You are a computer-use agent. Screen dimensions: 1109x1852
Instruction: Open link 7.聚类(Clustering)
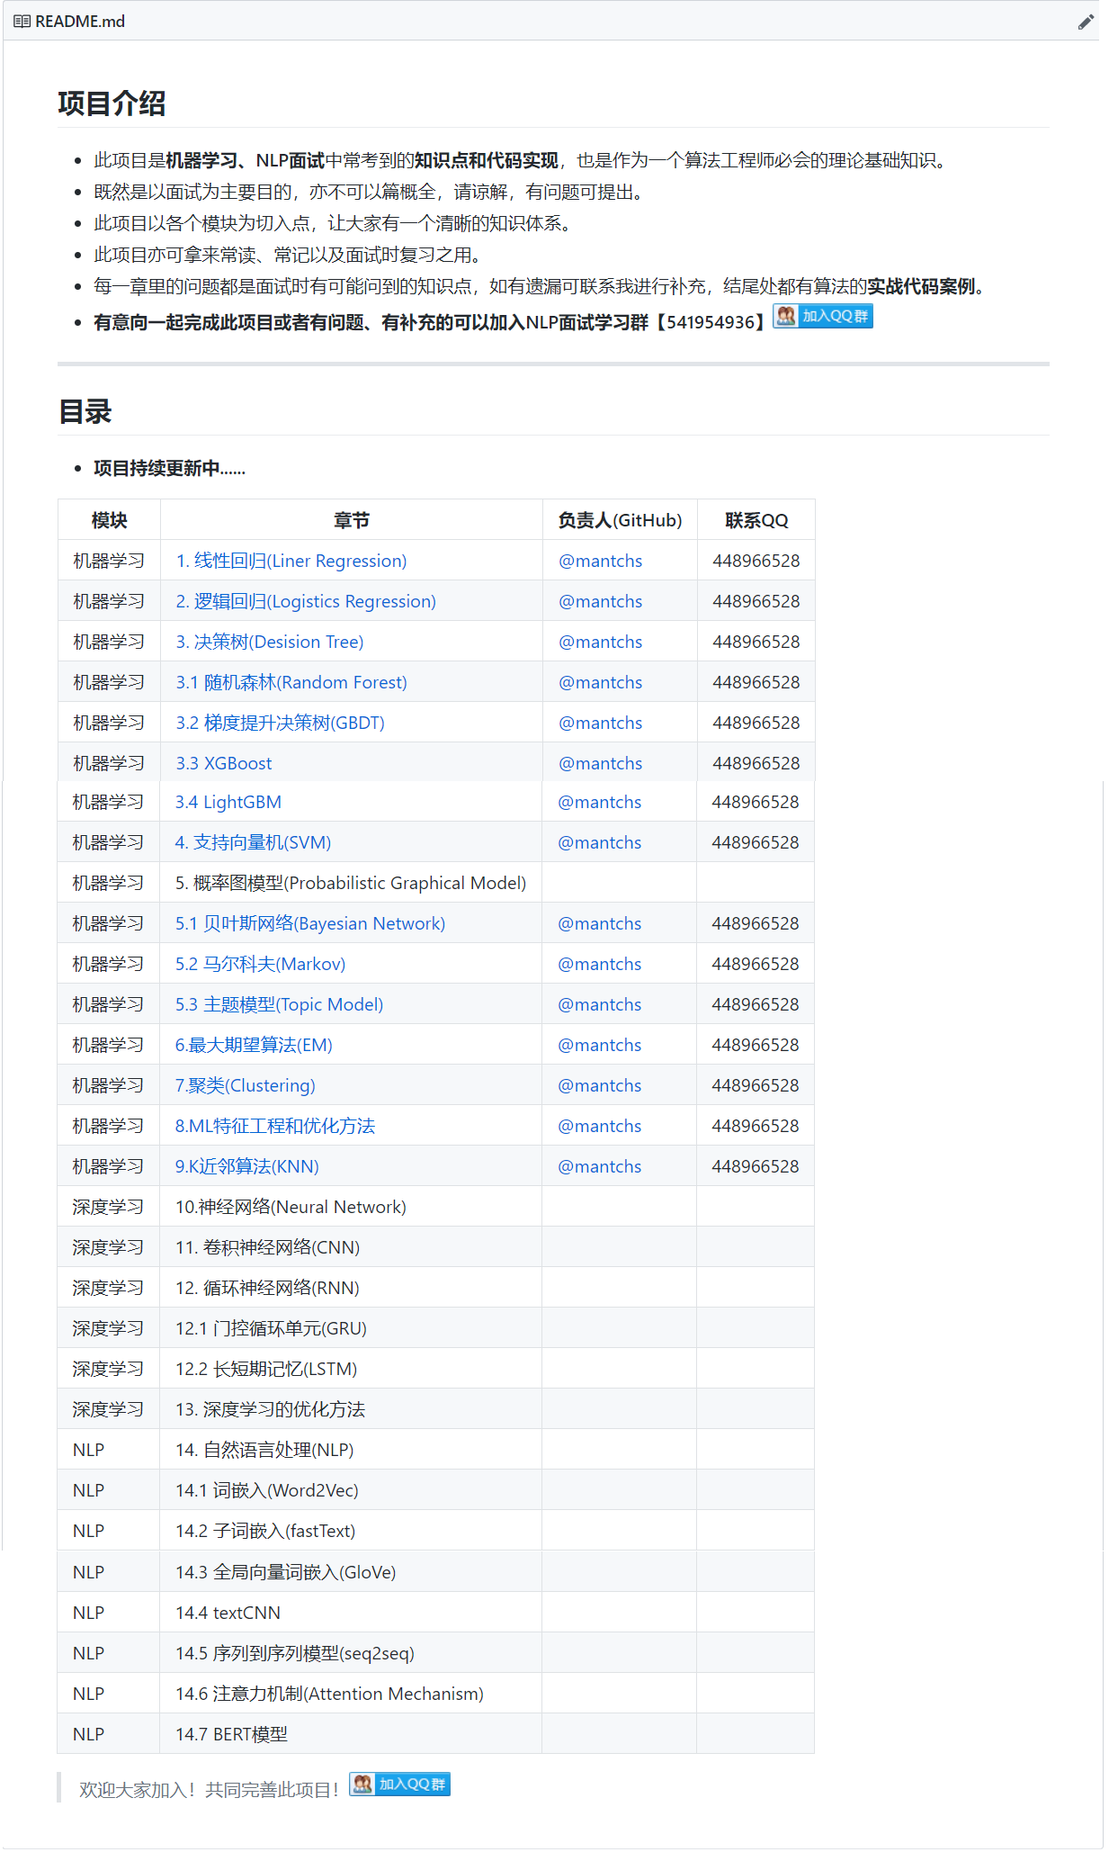tap(246, 1085)
